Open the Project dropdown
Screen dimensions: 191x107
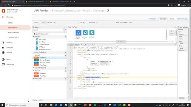pos(36,23)
